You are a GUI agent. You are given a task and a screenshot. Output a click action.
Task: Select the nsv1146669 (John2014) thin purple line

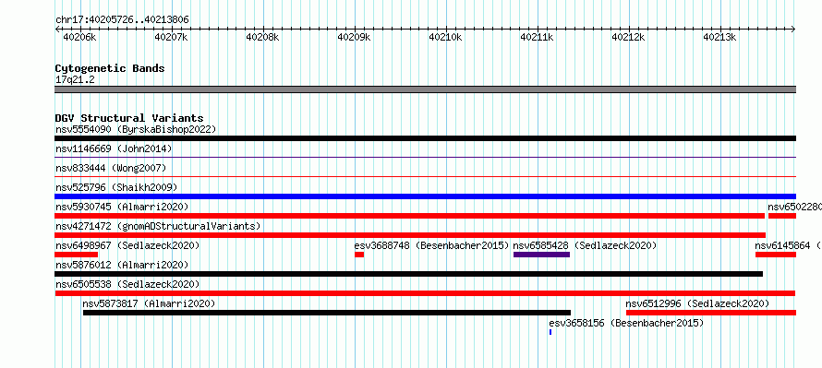pos(425,157)
